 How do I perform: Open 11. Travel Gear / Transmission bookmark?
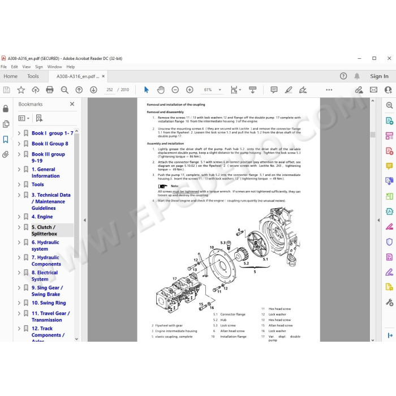(50, 316)
